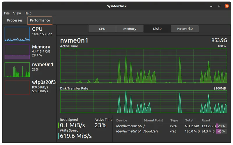Image resolution: width=233 pixels, height=145 pixels.
Task: Sort by the MountPoint column header
Action: [x=153, y=120]
